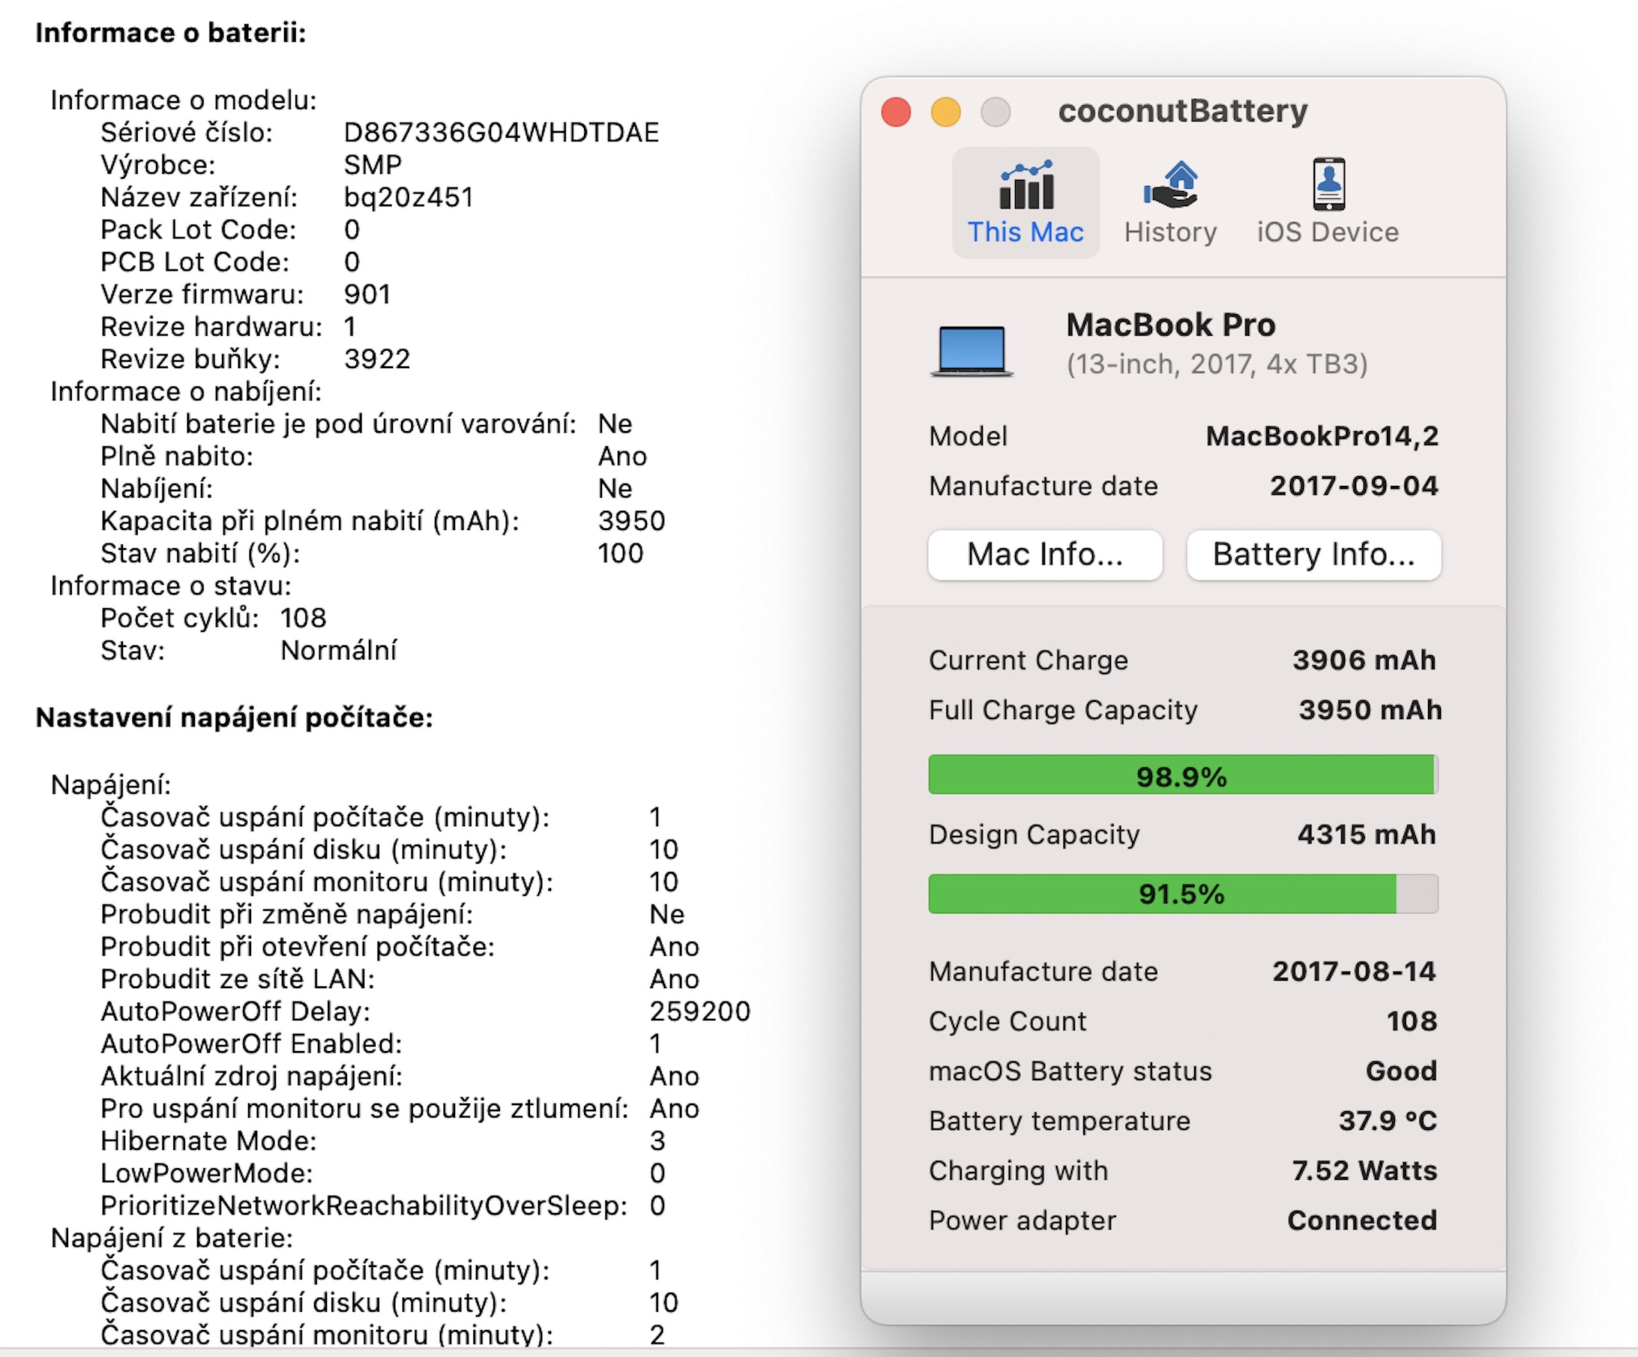
Task: Select the iOS Device tab label
Action: [1328, 232]
